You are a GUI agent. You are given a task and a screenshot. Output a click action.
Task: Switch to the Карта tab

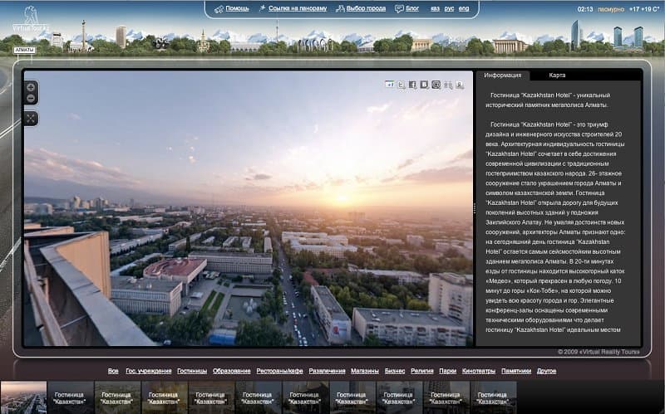pos(557,75)
